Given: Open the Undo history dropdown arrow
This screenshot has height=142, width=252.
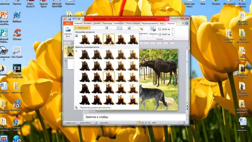Looking at the screenshot, I should point(76,19).
